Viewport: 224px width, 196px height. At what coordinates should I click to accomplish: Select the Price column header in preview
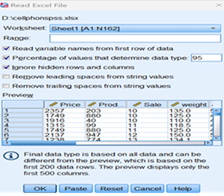[x=65, y=105]
